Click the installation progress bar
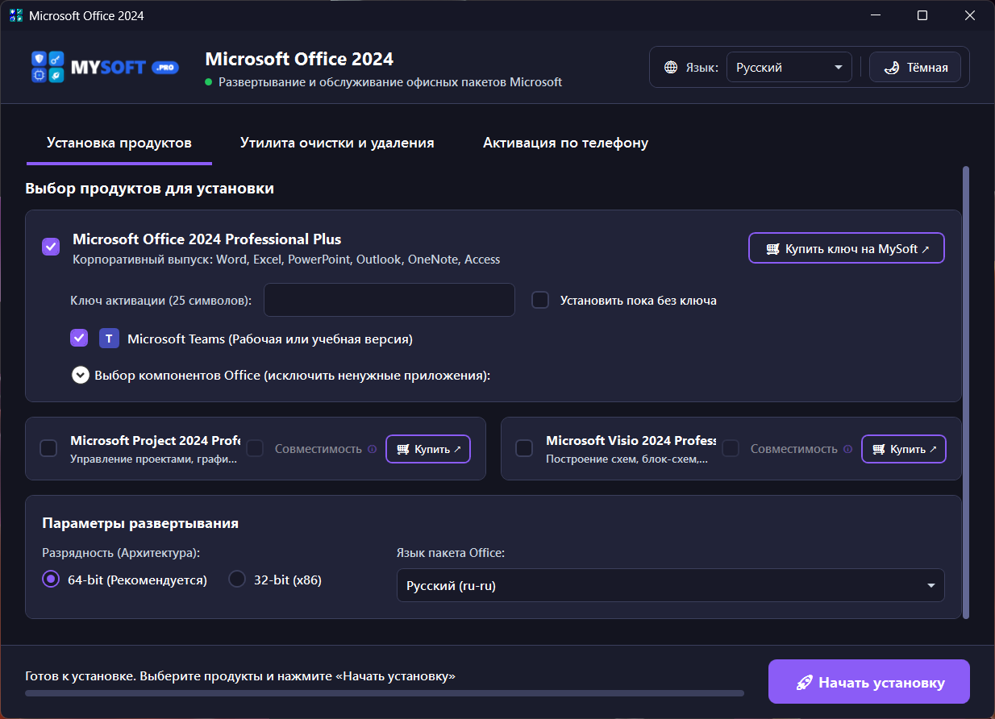Screen dimensions: 995x719 click(x=385, y=692)
